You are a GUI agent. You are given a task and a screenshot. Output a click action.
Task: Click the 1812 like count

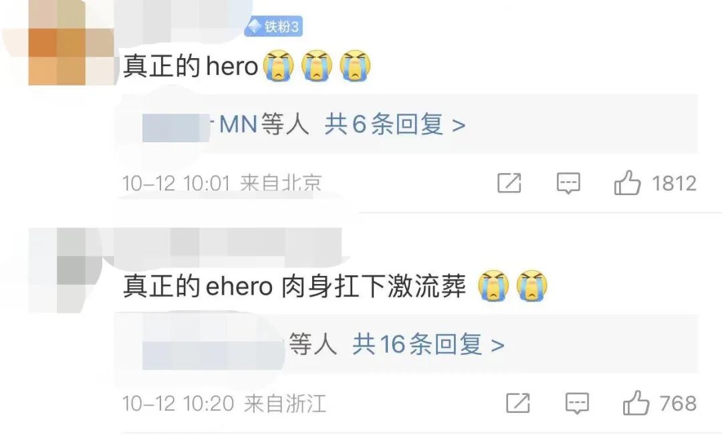click(x=674, y=183)
